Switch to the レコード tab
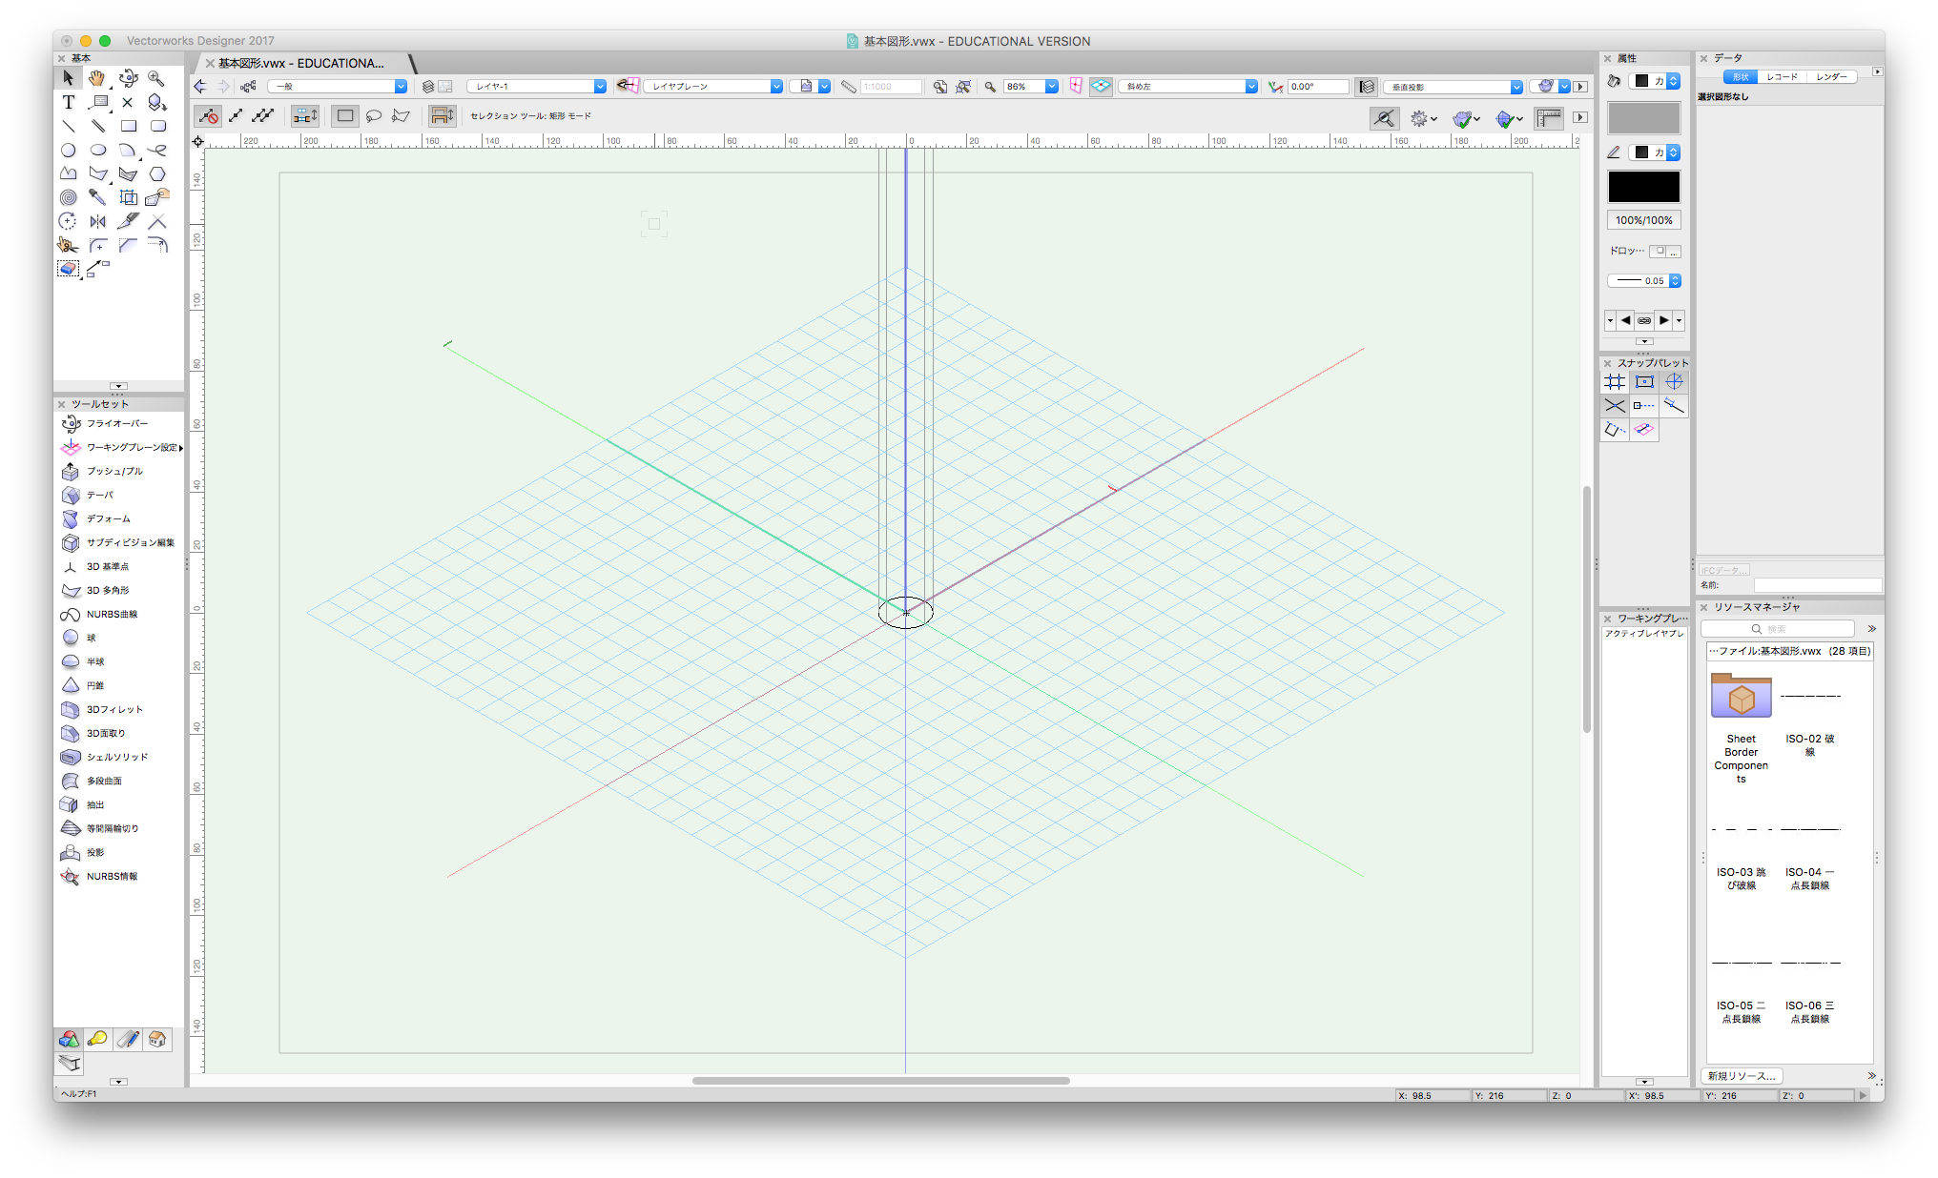This screenshot has height=1178, width=1938. tap(1782, 76)
